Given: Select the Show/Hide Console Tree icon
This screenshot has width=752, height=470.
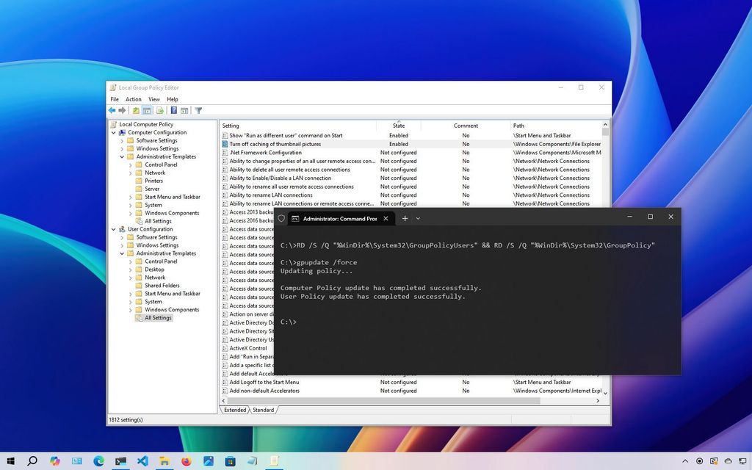Looking at the screenshot, I should 148,110.
